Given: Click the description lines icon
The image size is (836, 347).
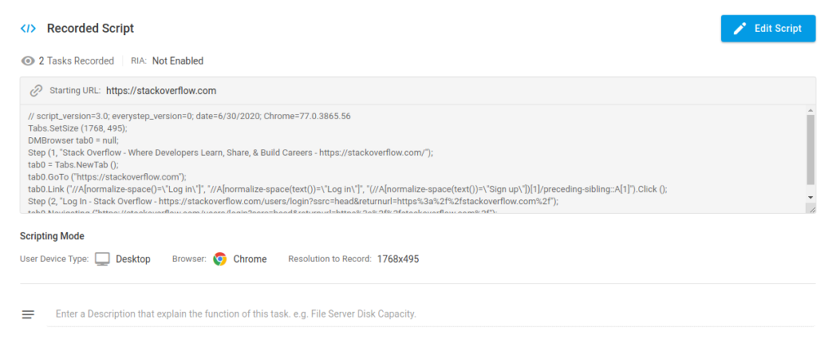Looking at the screenshot, I should tap(29, 314).
